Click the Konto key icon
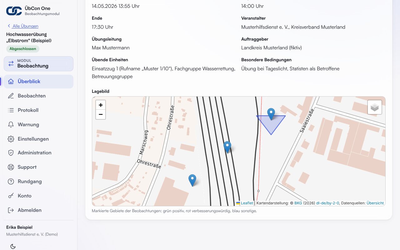 point(11,196)
